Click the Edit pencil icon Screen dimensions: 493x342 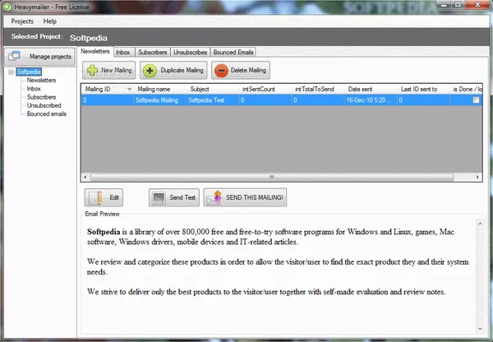[x=95, y=198]
